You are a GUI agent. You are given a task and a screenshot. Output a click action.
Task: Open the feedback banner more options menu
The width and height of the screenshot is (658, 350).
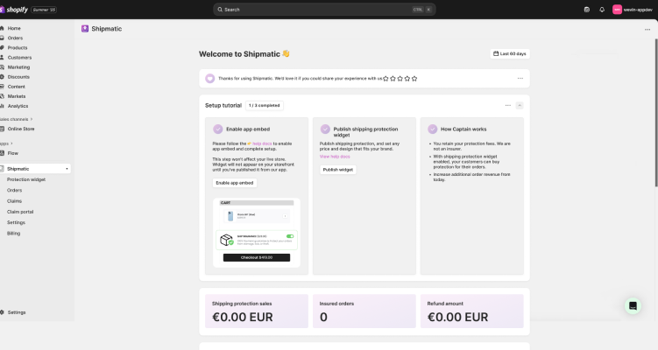click(520, 79)
